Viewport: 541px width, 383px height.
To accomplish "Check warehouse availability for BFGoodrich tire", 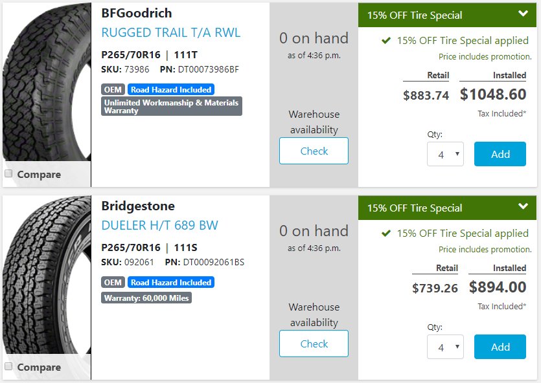I will pos(314,151).
